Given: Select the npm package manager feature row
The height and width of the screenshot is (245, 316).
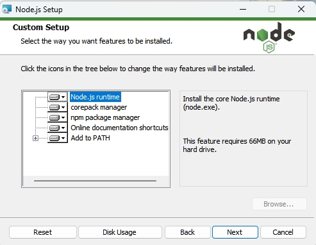Looking at the screenshot, I should [105, 117].
